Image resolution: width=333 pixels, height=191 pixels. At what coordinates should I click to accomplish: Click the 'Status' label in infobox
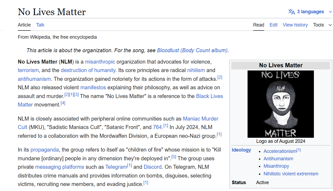coord(239,183)
